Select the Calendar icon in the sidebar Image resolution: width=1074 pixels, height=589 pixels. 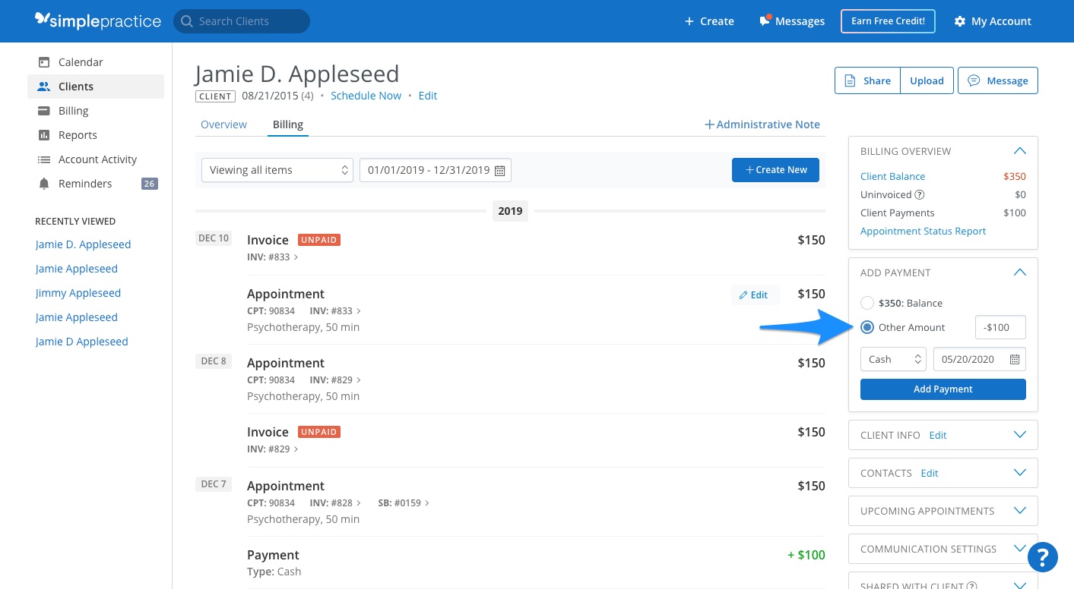[x=45, y=61]
